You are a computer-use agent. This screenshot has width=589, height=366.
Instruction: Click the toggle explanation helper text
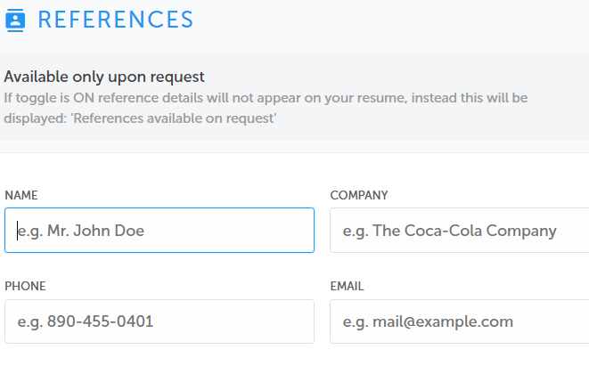267,96
